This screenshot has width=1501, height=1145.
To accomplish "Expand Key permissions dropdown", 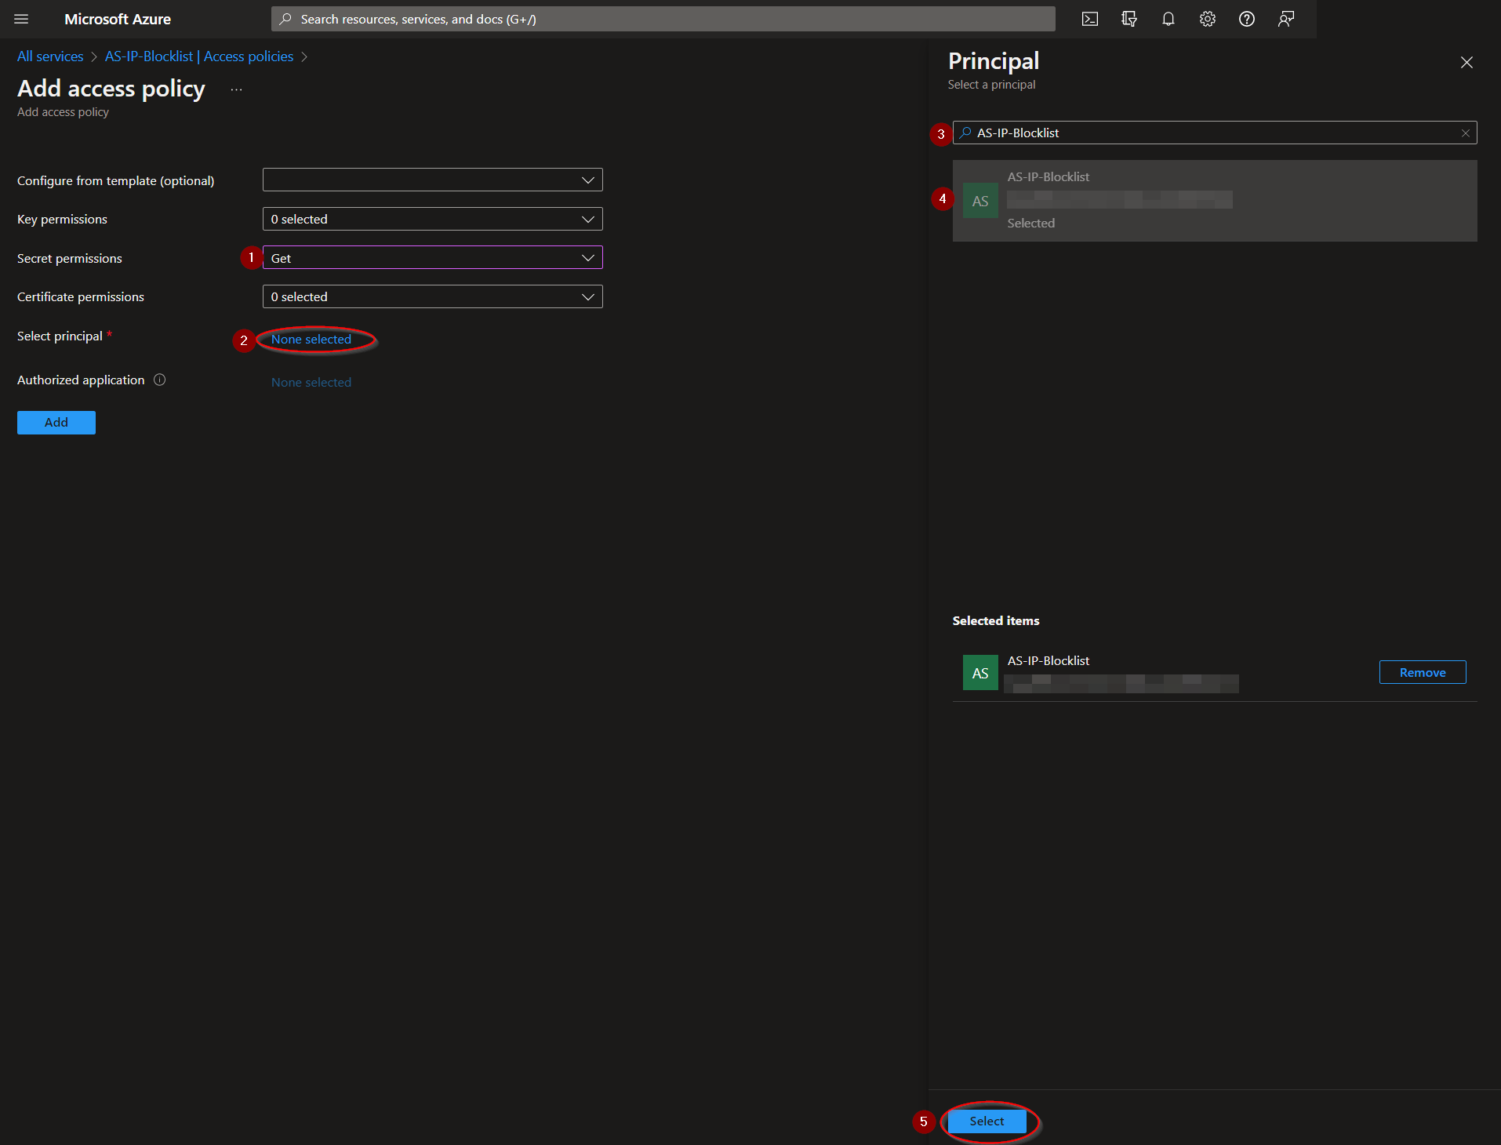I will (433, 219).
